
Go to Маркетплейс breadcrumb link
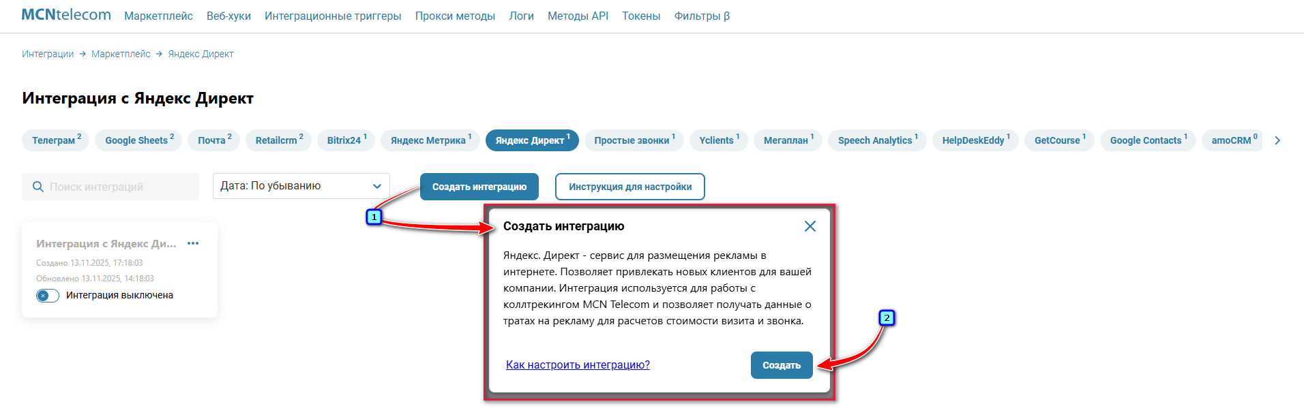click(x=121, y=54)
